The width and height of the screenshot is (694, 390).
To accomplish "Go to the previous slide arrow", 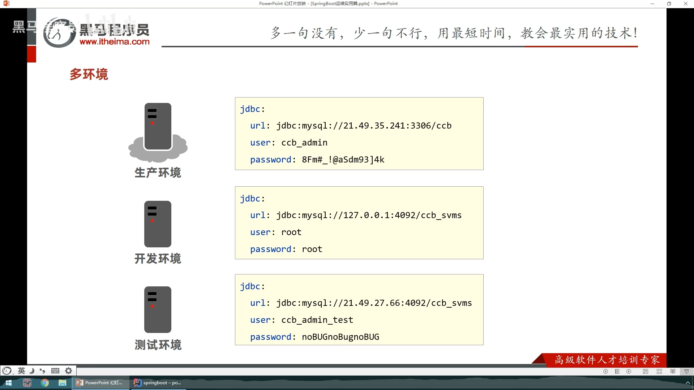I will [605, 371].
